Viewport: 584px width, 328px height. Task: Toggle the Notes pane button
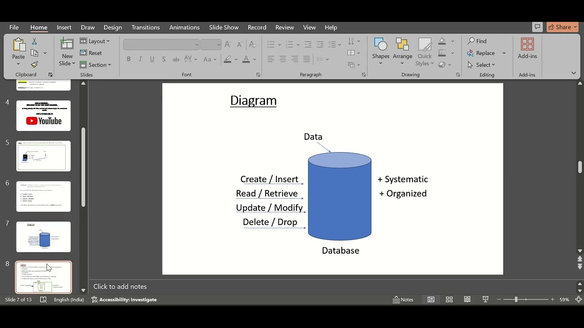pyautogui.click(x=403, y=299)
